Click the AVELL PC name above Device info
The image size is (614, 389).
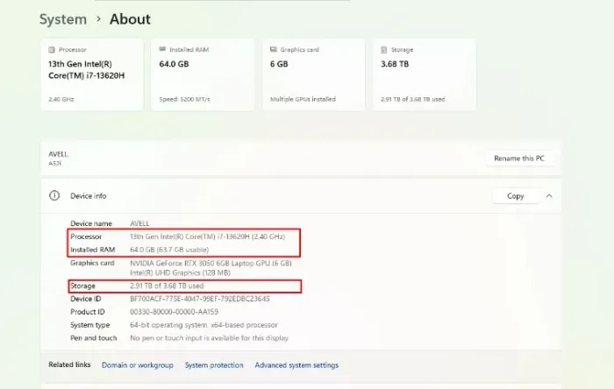tap(58, 154)
